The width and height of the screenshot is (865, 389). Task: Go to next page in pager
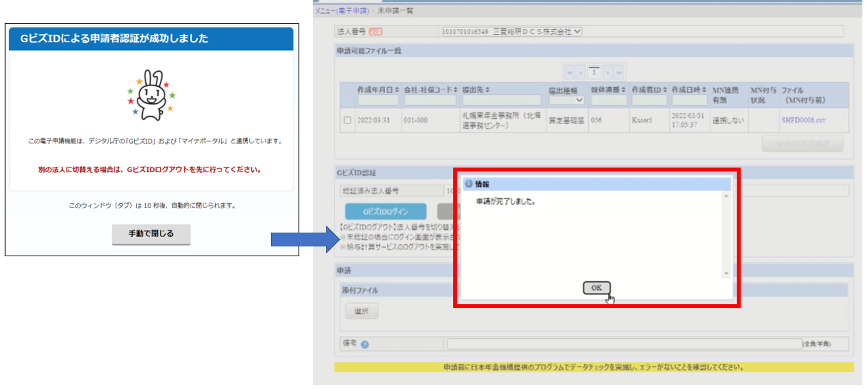[x=608, y=72]
